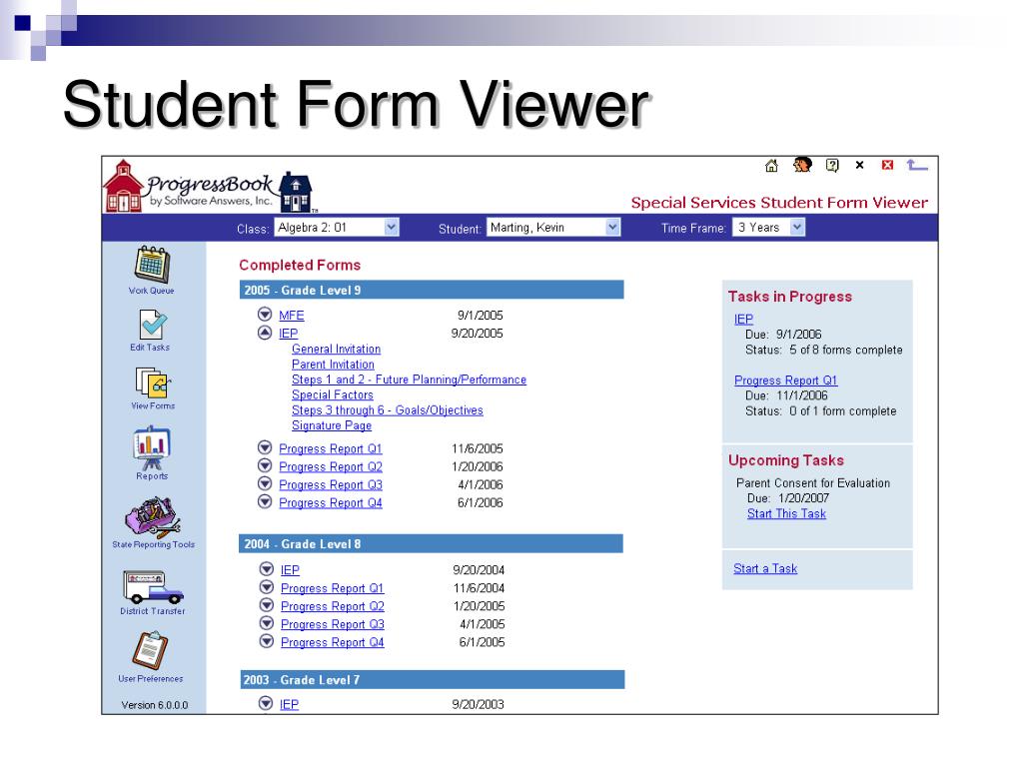Expand 2005 Progress Report Q4 row

tap(264, 502)
